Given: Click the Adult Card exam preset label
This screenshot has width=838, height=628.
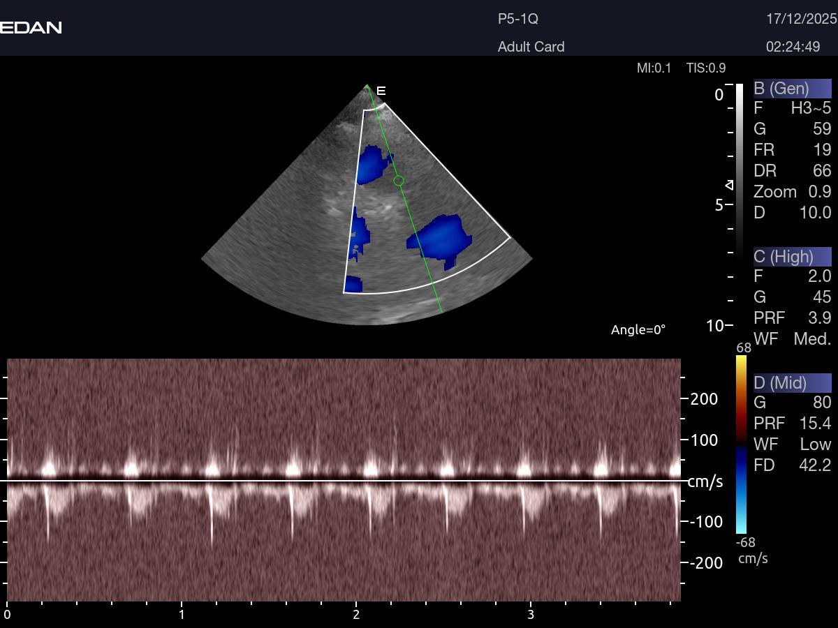Looking at the screenshot, I should tap(531, 47).
